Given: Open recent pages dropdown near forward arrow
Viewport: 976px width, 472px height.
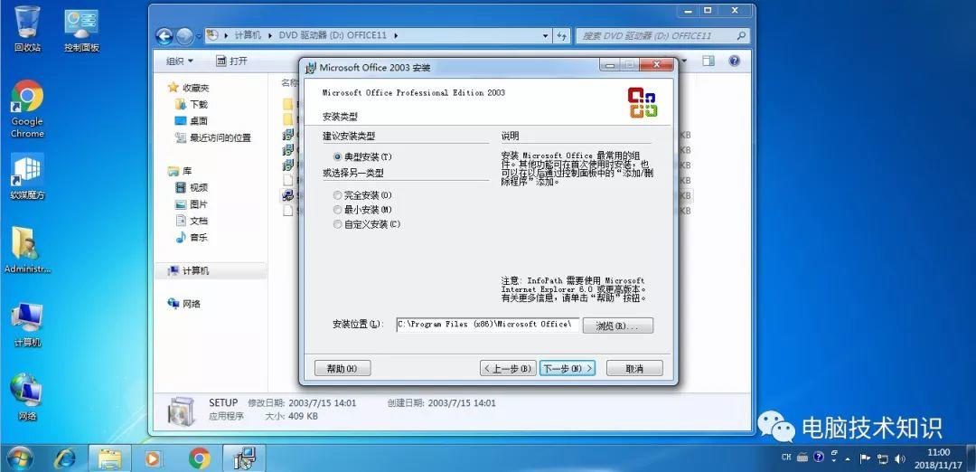Looking at the screenshot, I should (199, 36).
